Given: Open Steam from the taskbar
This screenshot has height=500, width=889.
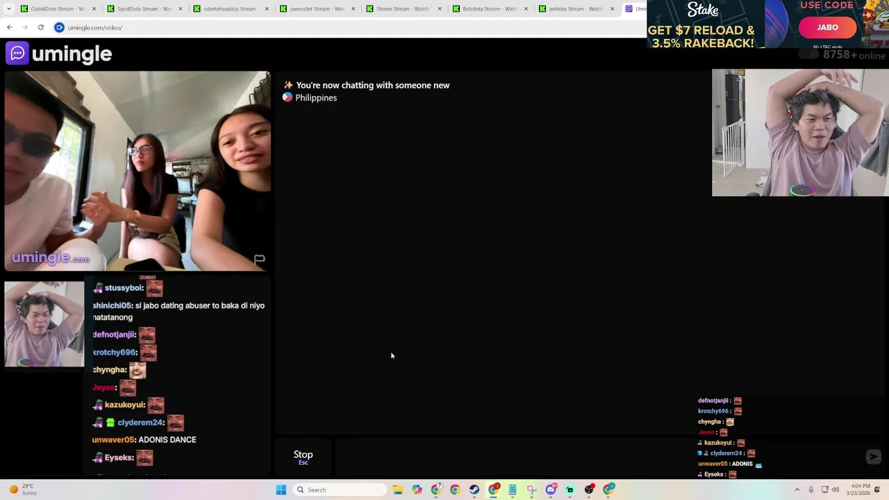Looking at the screenshot, I should [474, 490].
